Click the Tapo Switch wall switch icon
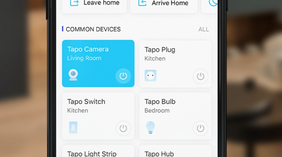282x157 pixels. click(x=73, y=127)
